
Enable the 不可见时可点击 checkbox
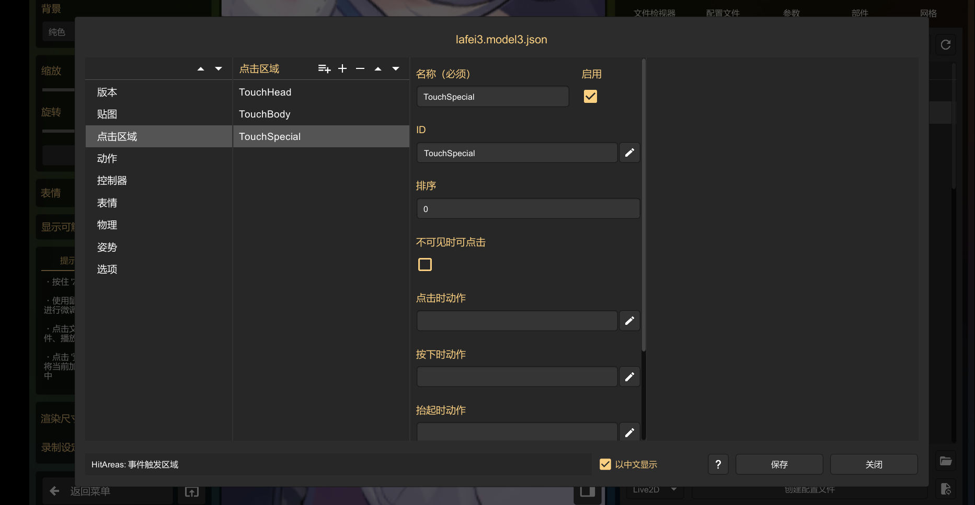425,265
